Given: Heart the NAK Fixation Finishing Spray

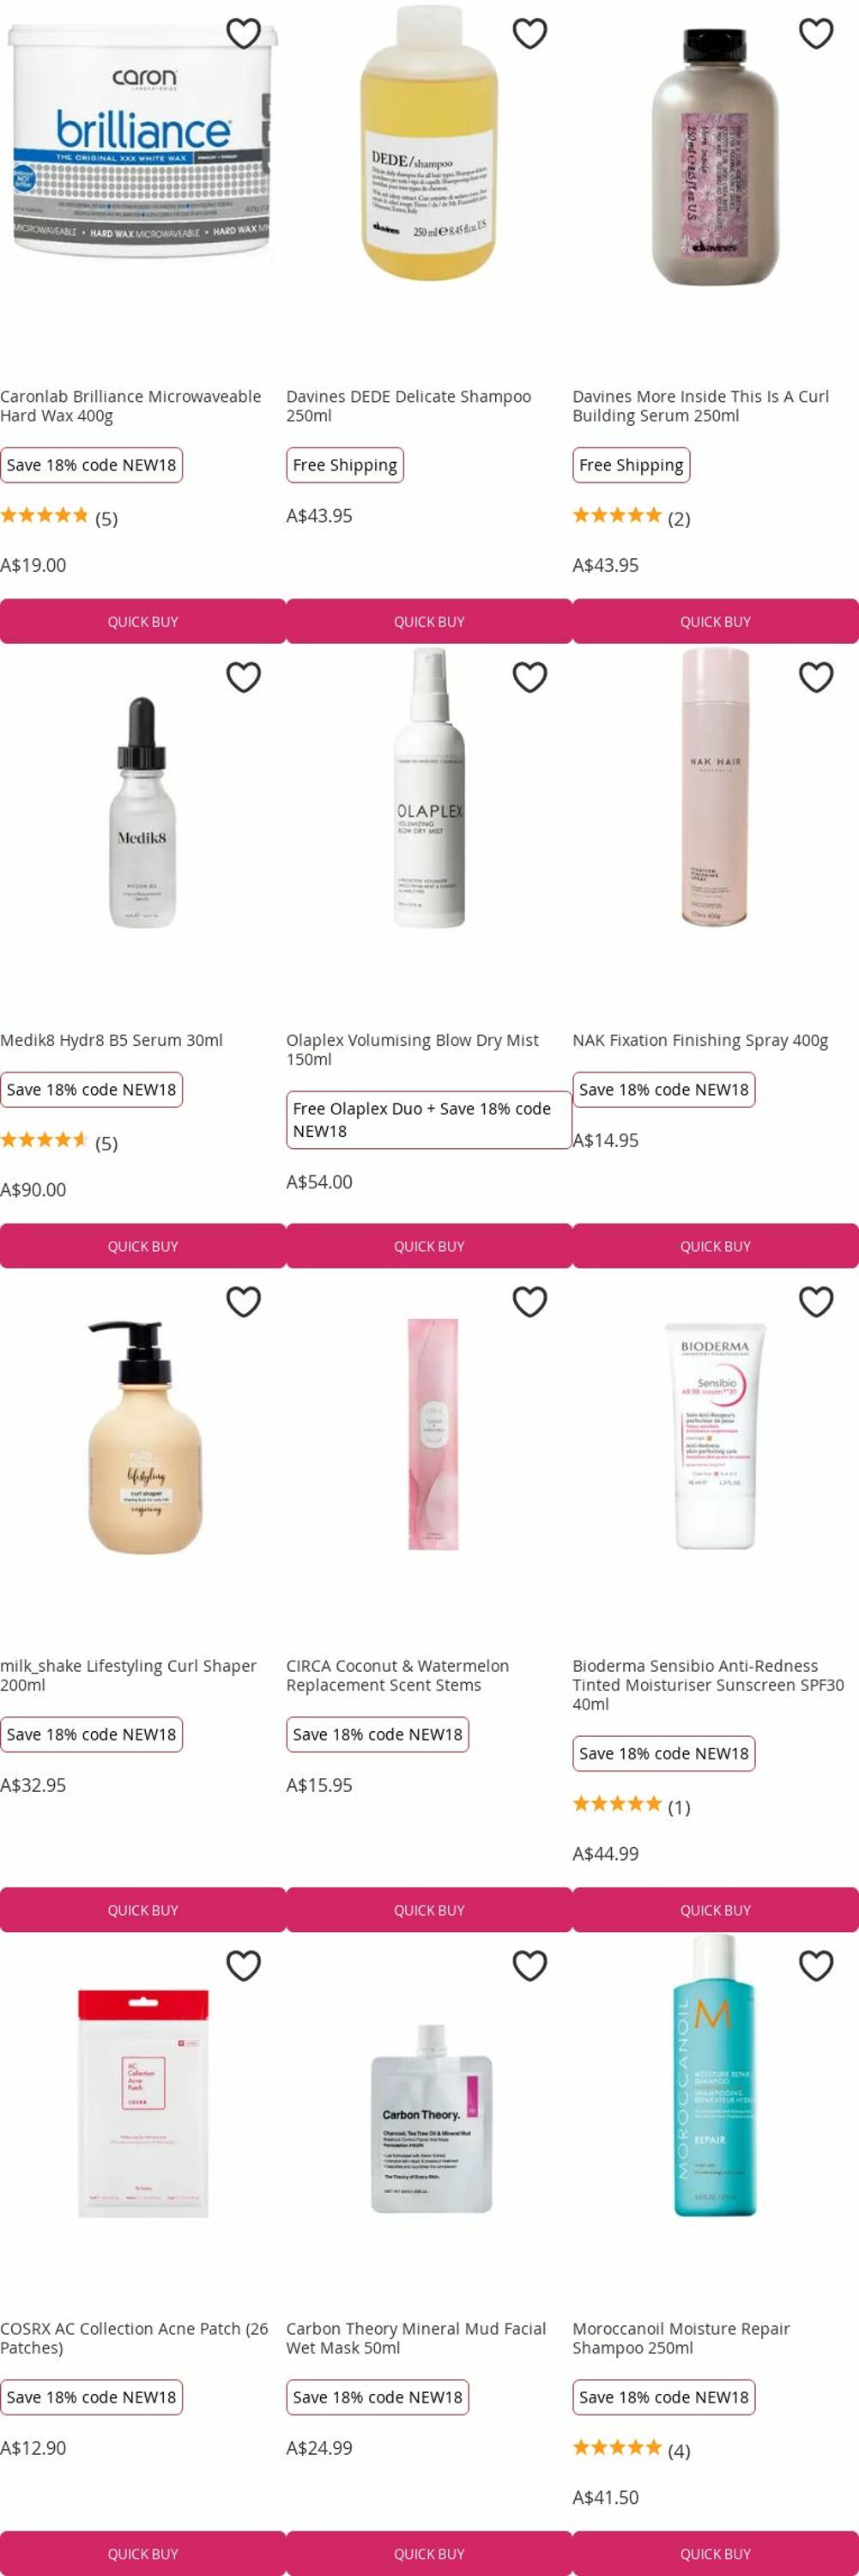Looking at the screenshot, I should (816, 677).
